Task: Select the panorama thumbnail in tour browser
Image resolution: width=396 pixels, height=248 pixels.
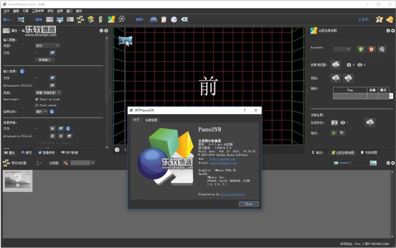Action: coord(18,181)
